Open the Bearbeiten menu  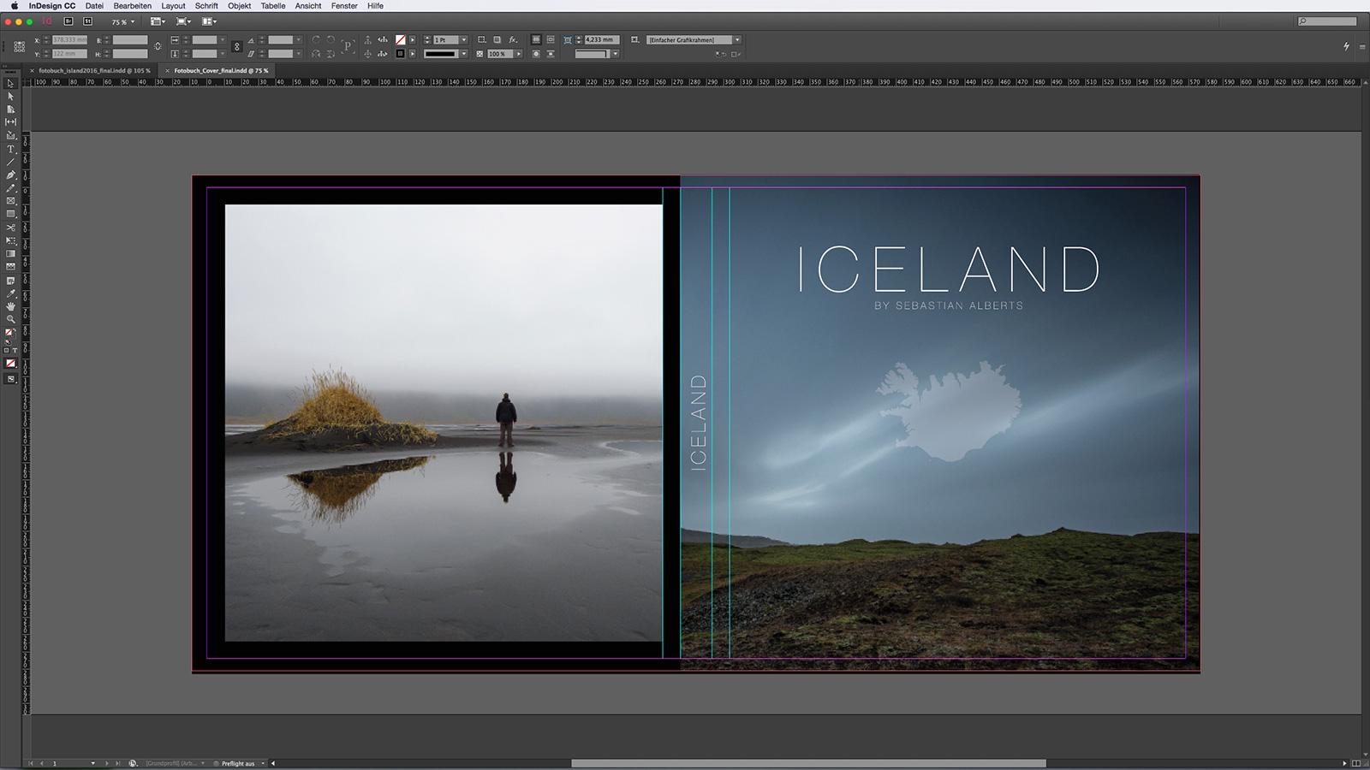tap(132, 6)
